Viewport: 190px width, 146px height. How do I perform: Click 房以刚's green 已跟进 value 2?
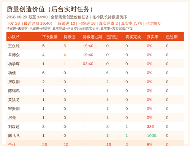click(108, 82)
